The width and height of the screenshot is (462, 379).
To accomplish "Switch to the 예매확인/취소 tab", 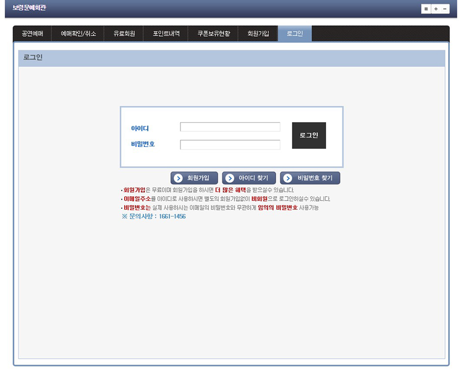I will coord(78,34).
